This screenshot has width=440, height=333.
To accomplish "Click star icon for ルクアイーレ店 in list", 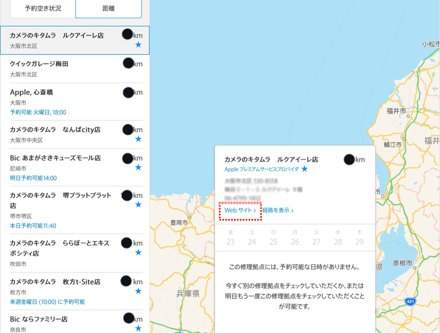I will coord(139,45).
